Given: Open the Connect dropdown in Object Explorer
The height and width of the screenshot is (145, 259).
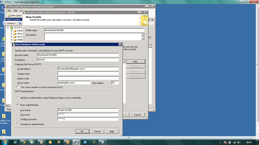Looking at the screenshot, I should point(11,23).
